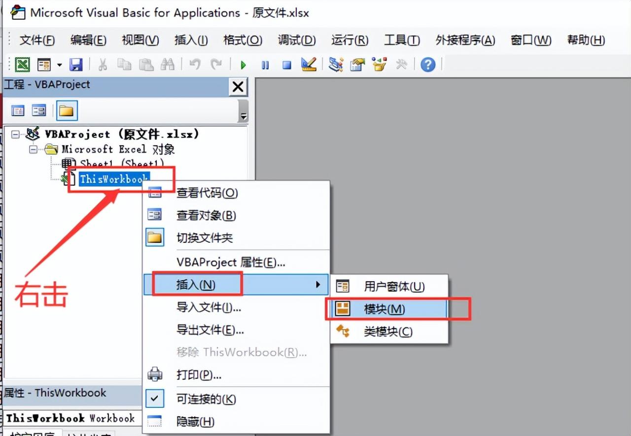631x436 pixels.
Task: Click View Code icon in project panel
Action: point(18,111)
